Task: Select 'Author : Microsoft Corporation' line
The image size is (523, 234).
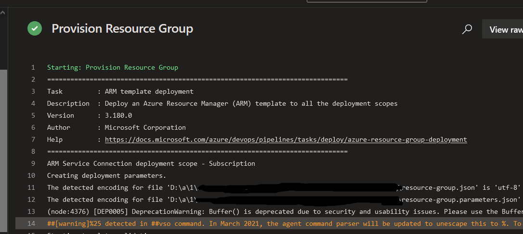Action: click(117, 127)
